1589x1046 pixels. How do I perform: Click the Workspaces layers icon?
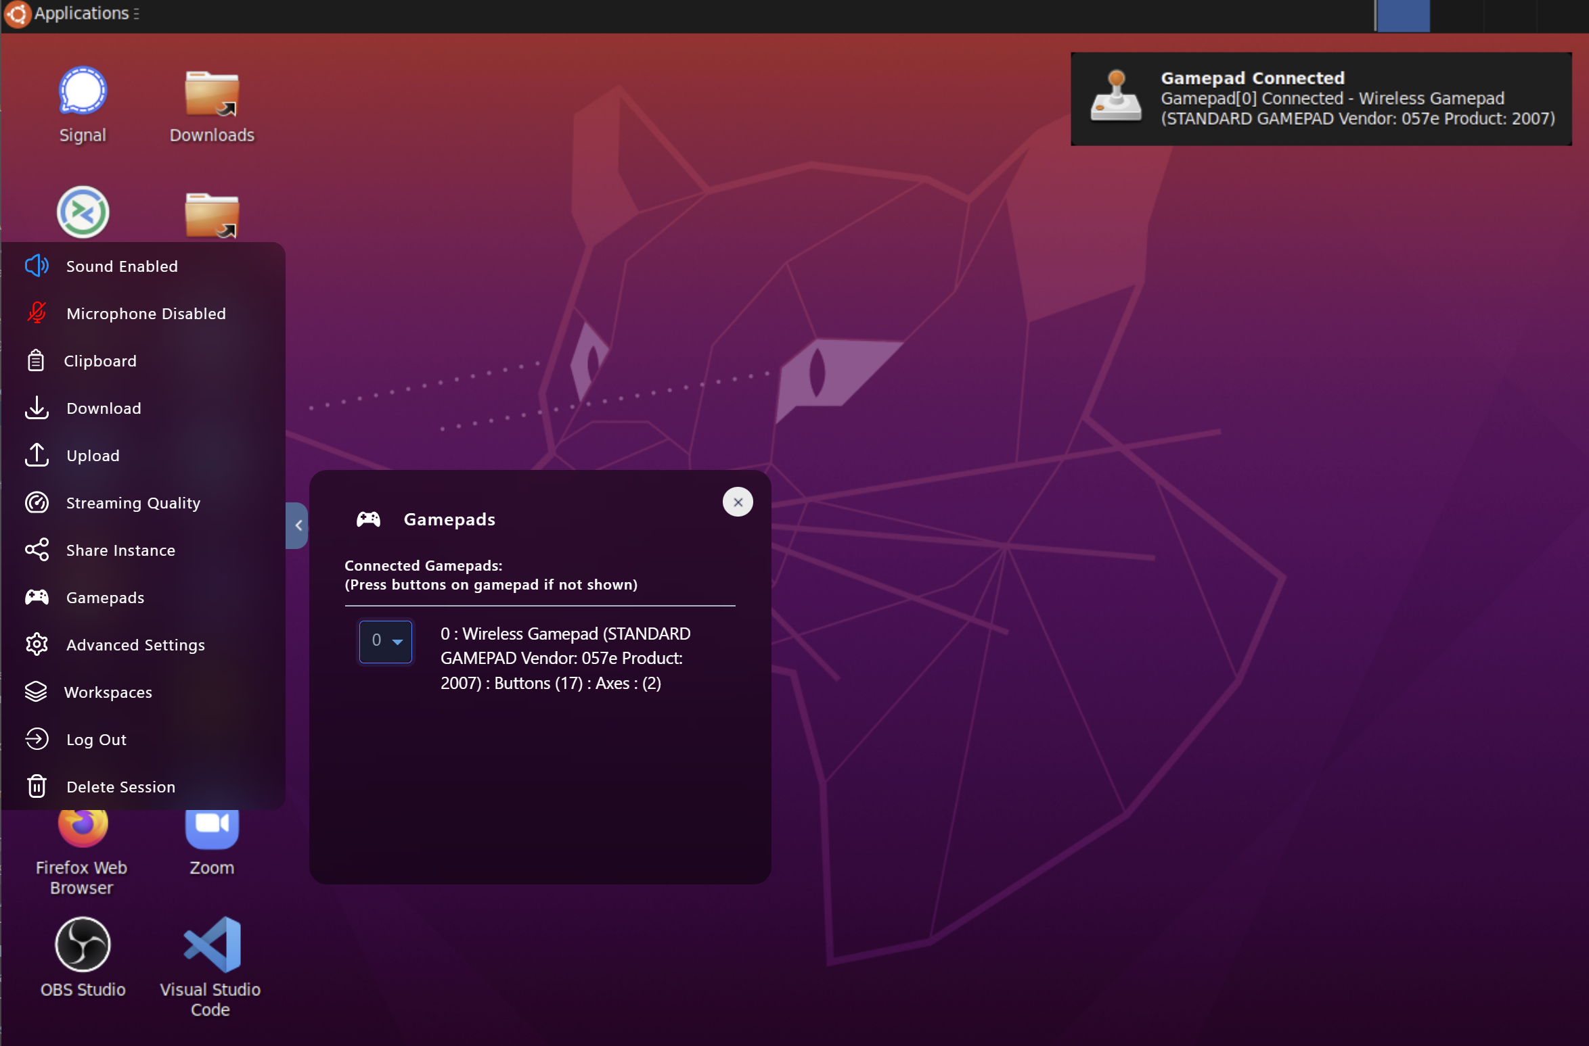point(36,692)
